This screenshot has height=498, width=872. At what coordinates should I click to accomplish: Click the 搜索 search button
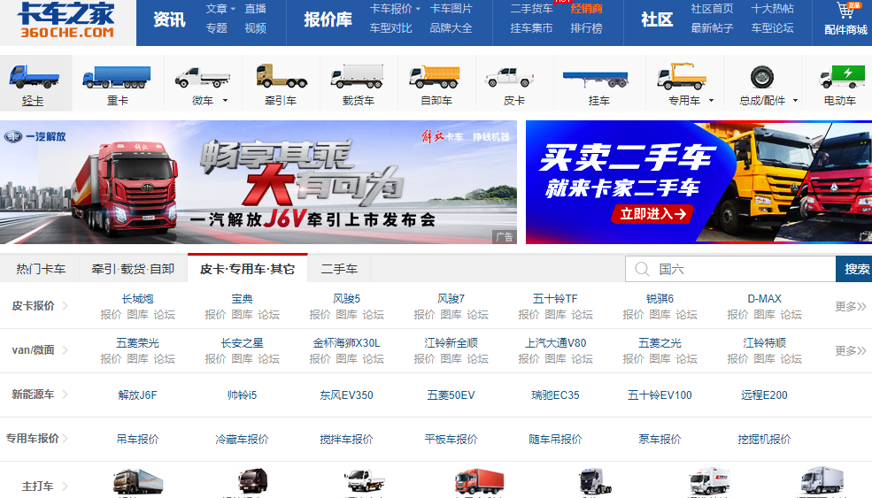(x=854, y=269)
